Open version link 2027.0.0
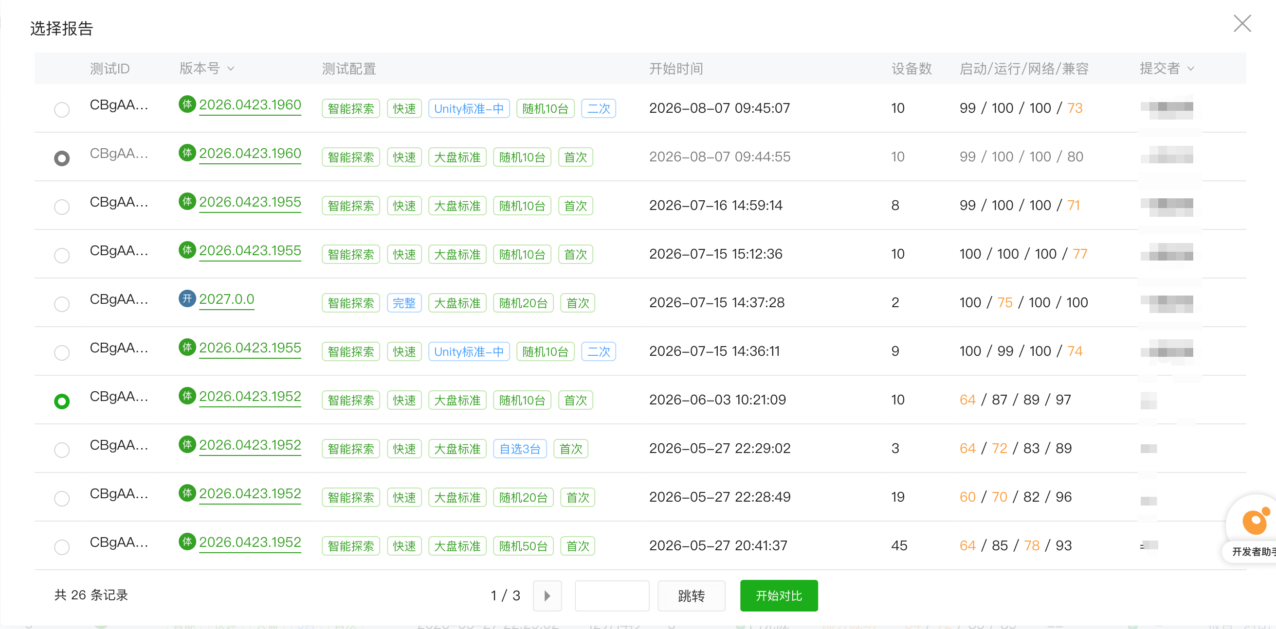Image resolution: width=1276 pixels, height=629 pixels. [x=226, y=299]
